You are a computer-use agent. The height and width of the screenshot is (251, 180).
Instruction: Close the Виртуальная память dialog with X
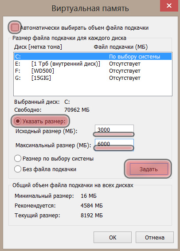tap(169, 6)
